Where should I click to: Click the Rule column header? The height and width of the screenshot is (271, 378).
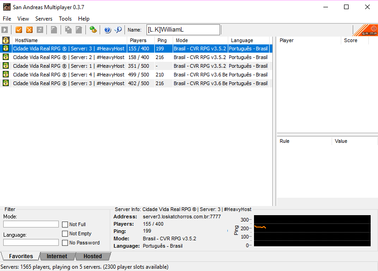tap(304, 141)
